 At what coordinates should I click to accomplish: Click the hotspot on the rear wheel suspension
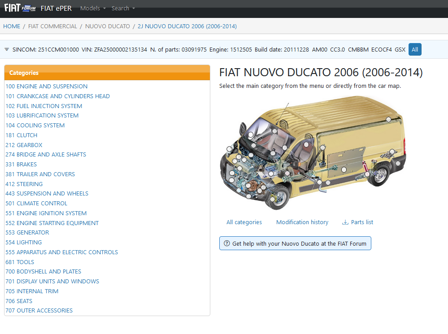(x=367, y=174)
